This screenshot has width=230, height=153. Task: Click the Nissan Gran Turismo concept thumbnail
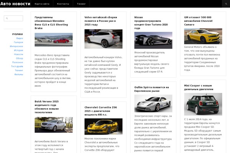(x=153, y=40)
